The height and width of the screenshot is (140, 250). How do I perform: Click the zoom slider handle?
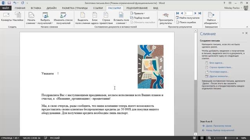coord(226,138)
